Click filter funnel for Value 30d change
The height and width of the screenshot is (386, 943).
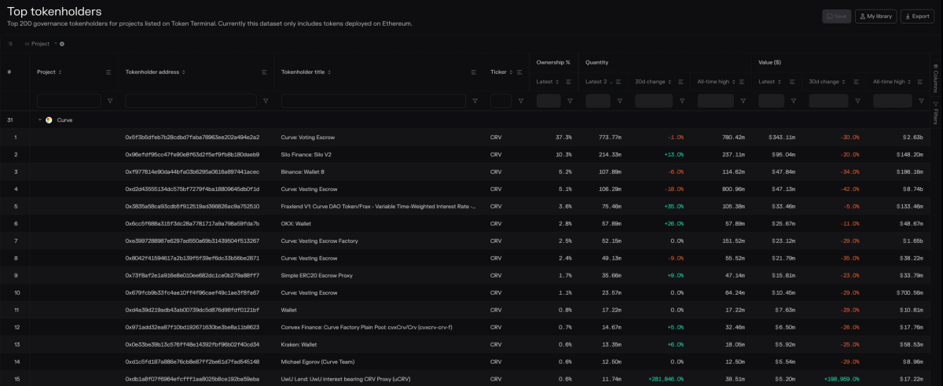[x=857, y=101]
